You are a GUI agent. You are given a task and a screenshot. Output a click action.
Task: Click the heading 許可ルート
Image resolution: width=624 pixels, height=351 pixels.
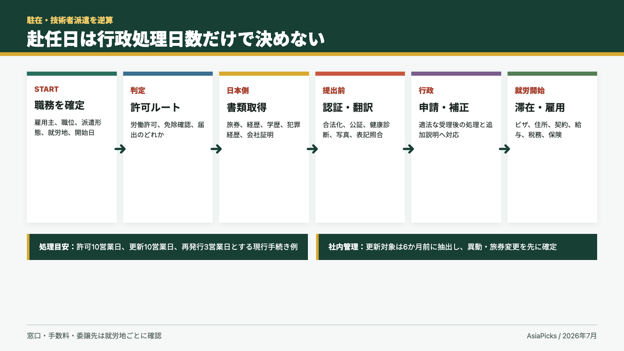155,107
